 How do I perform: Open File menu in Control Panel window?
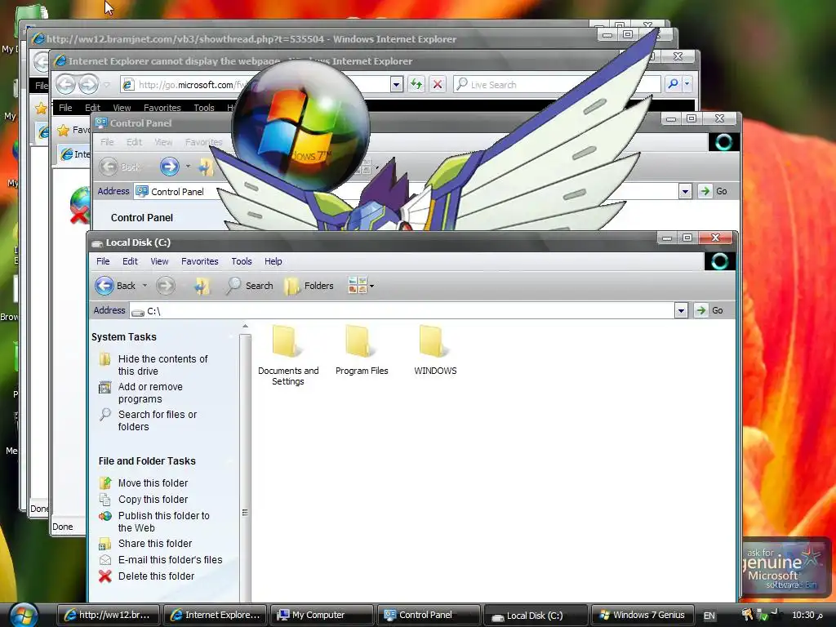(x=107, y=142)
